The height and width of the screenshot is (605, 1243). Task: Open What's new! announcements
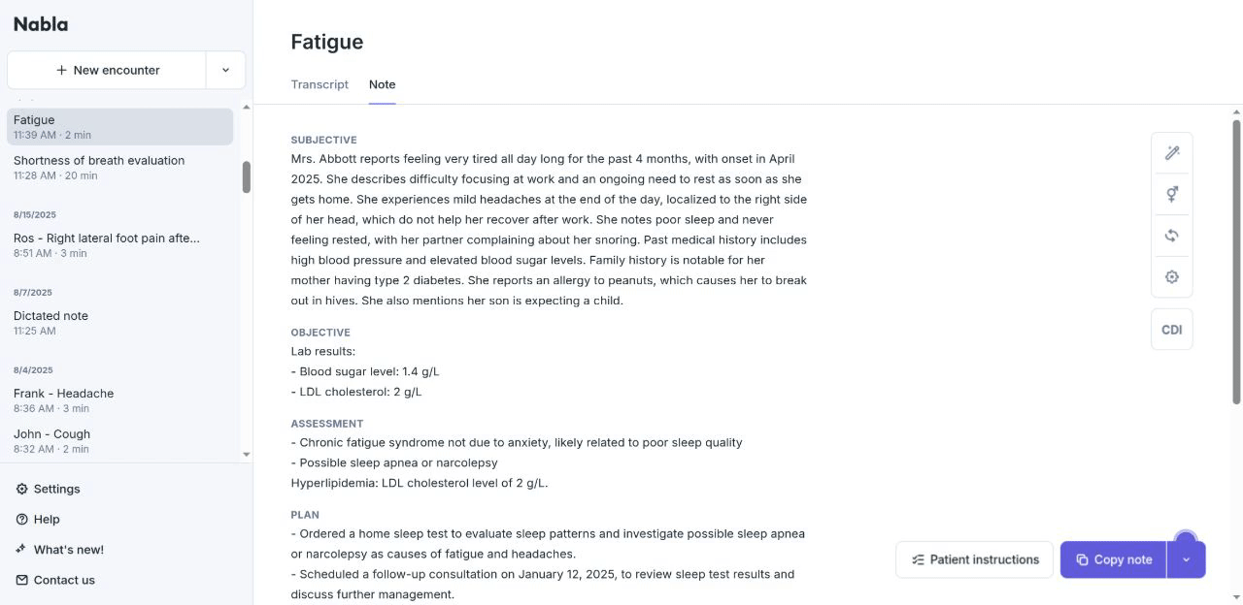click(68, 550)
